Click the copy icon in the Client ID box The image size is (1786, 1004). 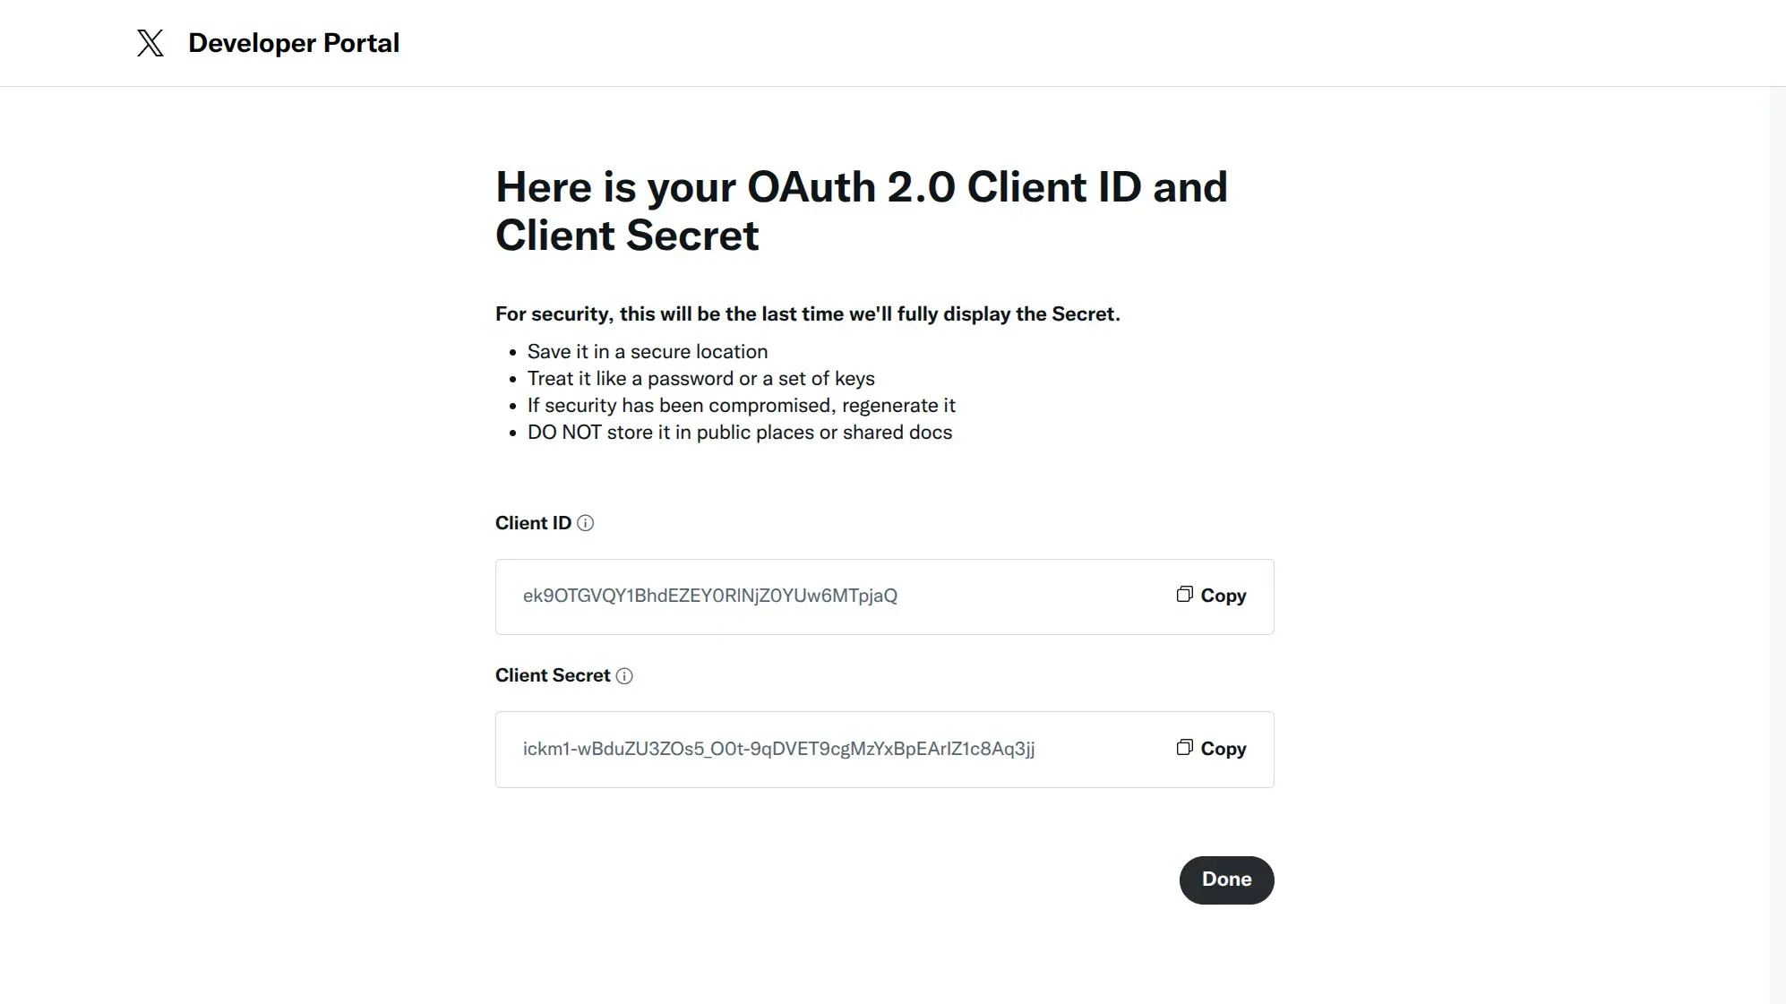(x=1184, y=595)
